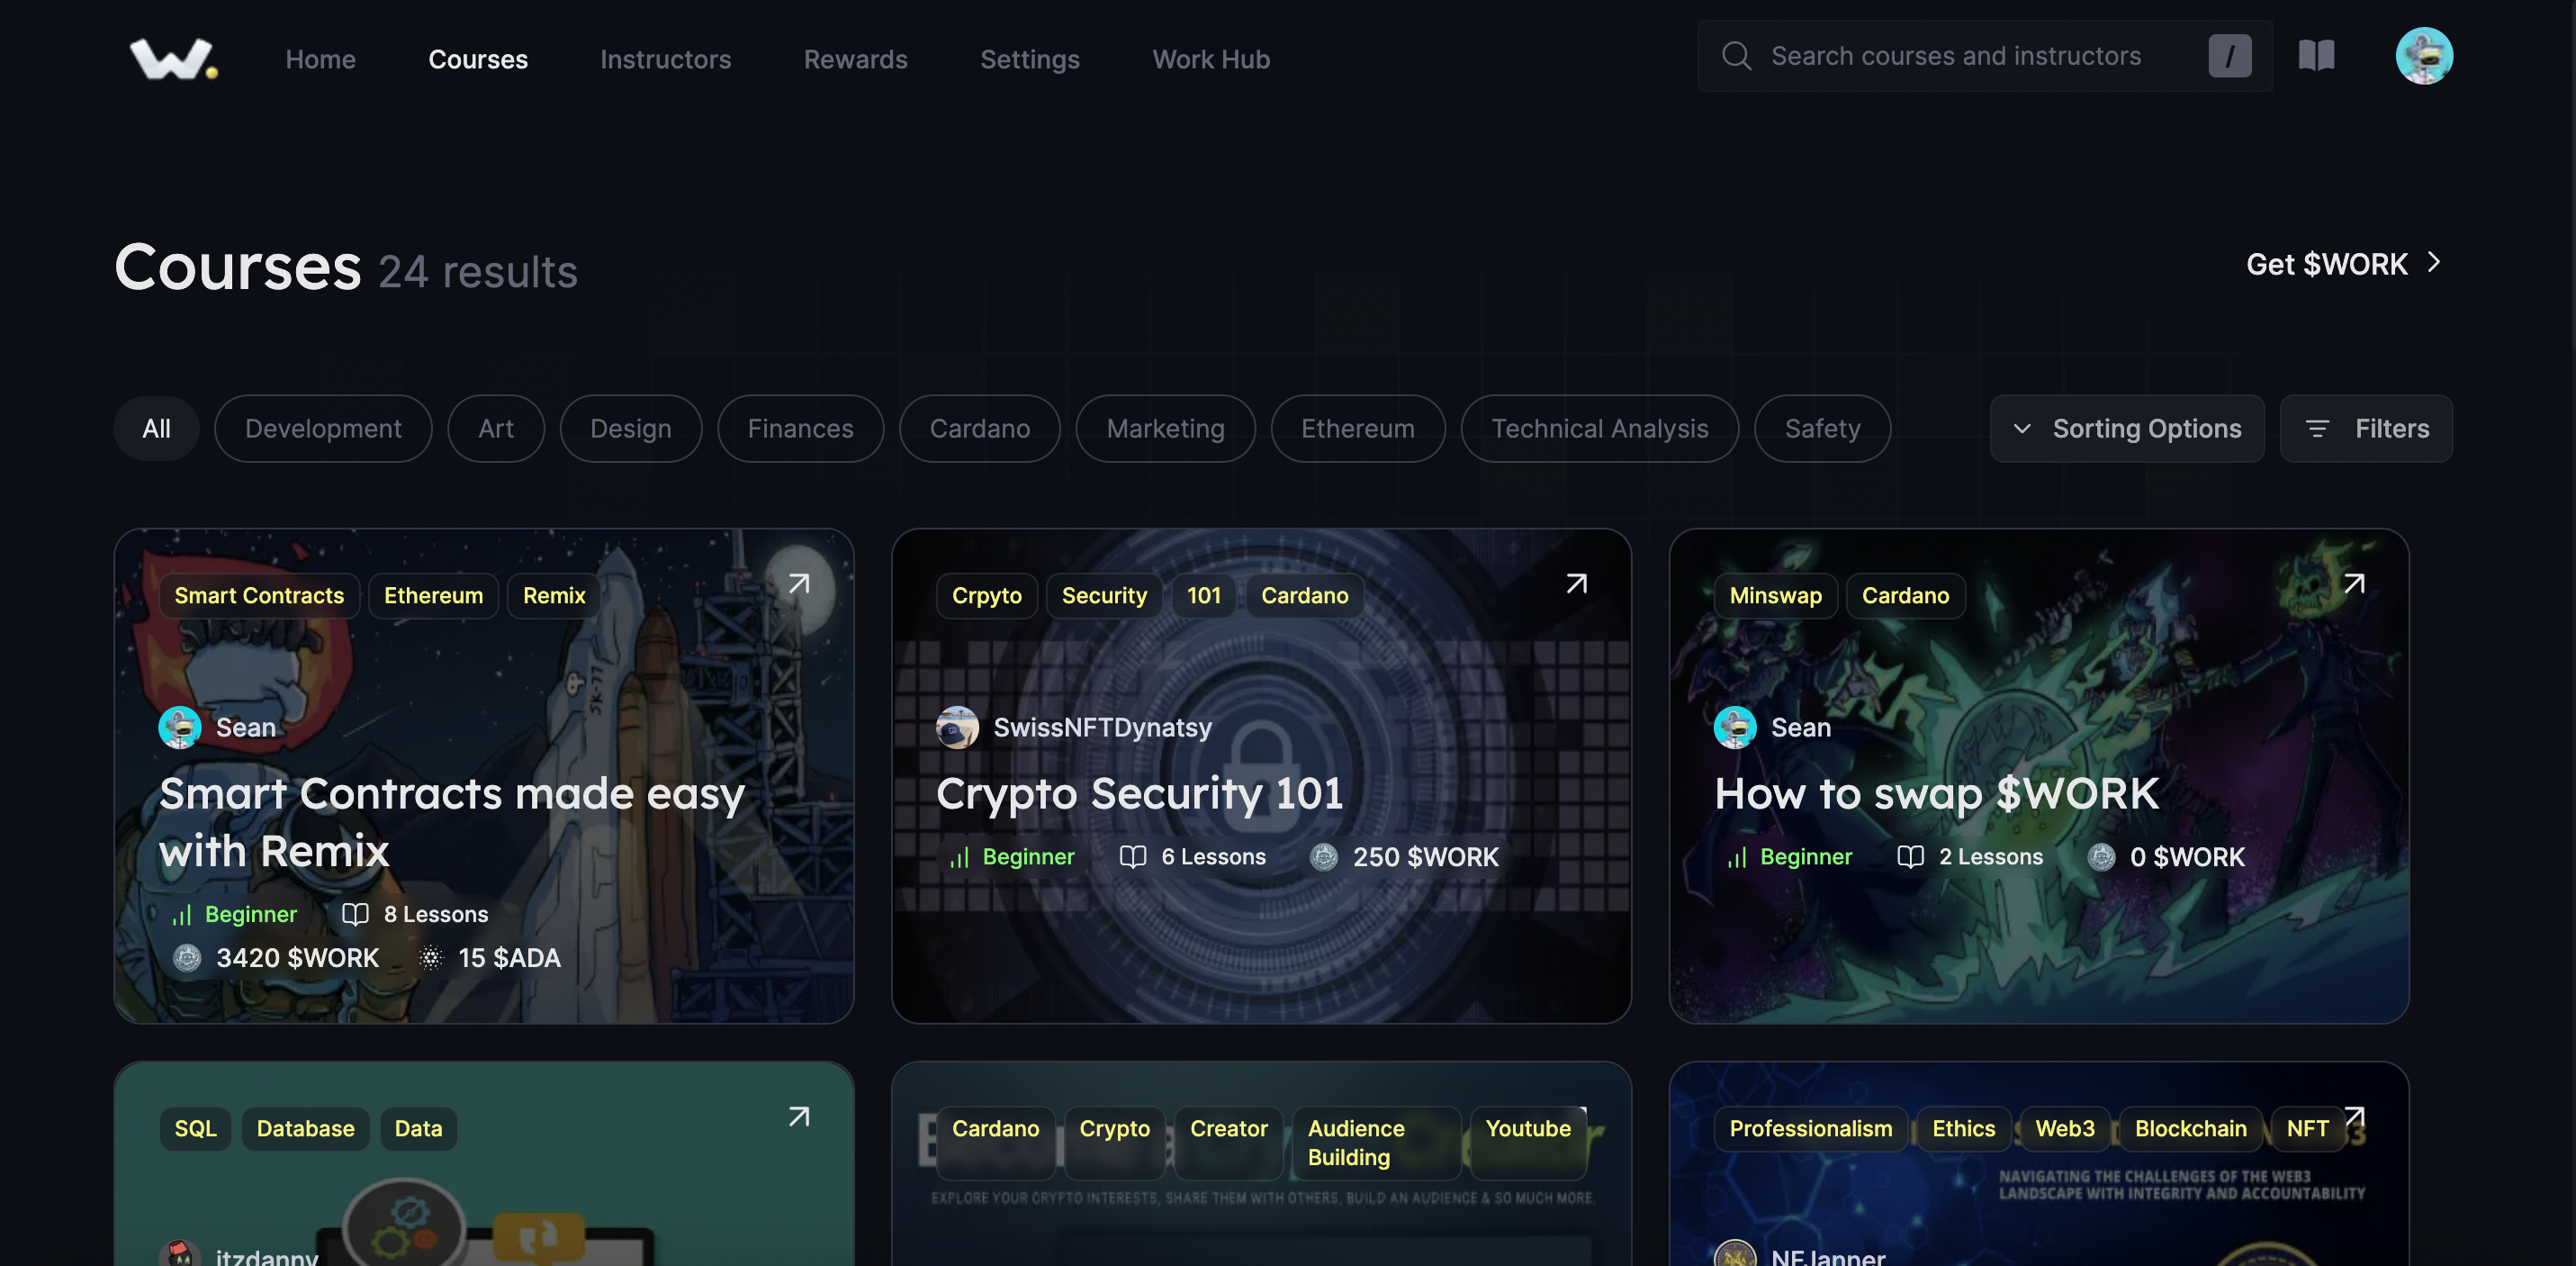Open the user profile avatar menu
Image resolution: width=2576 pixels, height=1266 pixels.
[x=2423, y=56]
